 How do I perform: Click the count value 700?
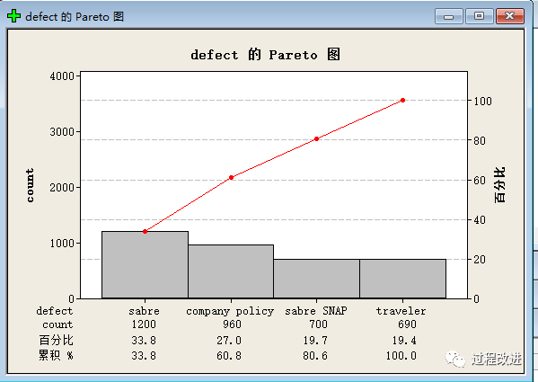[318, 324]
